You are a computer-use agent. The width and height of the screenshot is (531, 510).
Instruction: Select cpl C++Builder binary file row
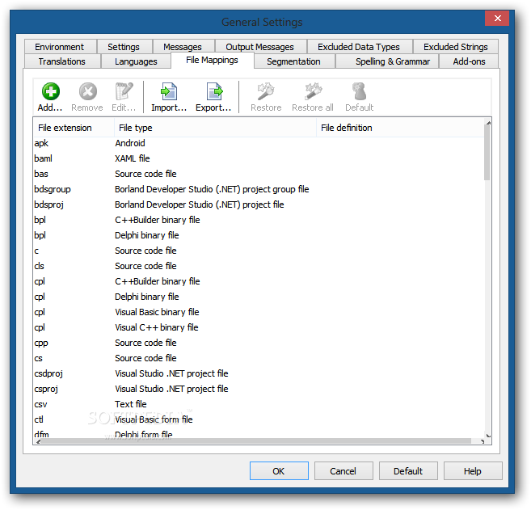(x=259, y=281)
